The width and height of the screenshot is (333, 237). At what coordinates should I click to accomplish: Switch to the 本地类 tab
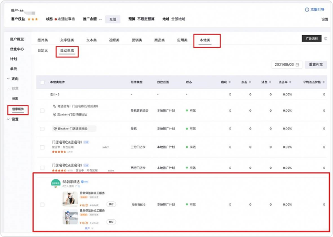click(206, 40)
